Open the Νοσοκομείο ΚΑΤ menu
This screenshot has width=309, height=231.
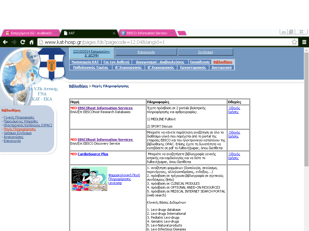point(85,62)
